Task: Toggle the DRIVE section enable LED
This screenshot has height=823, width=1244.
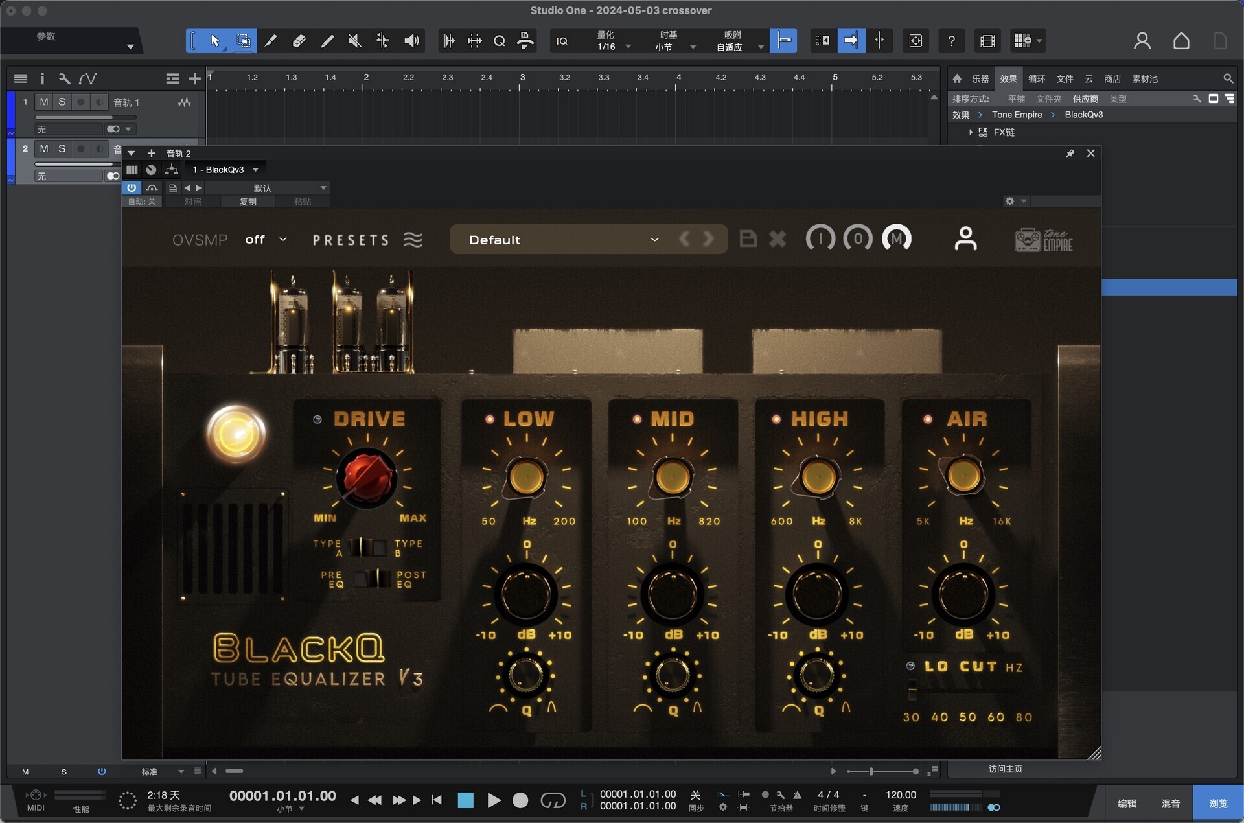Action: click(317, 419)
